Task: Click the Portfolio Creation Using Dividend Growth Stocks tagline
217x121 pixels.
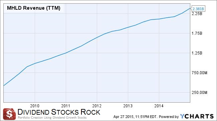Action: [52, 118]
